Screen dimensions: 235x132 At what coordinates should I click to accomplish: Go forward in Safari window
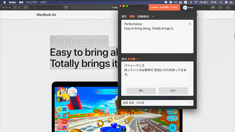[x=19, y=7]
